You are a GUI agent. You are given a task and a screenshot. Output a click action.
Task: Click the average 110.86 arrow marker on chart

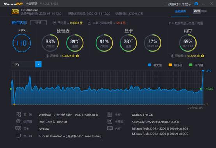click(201, 89)
